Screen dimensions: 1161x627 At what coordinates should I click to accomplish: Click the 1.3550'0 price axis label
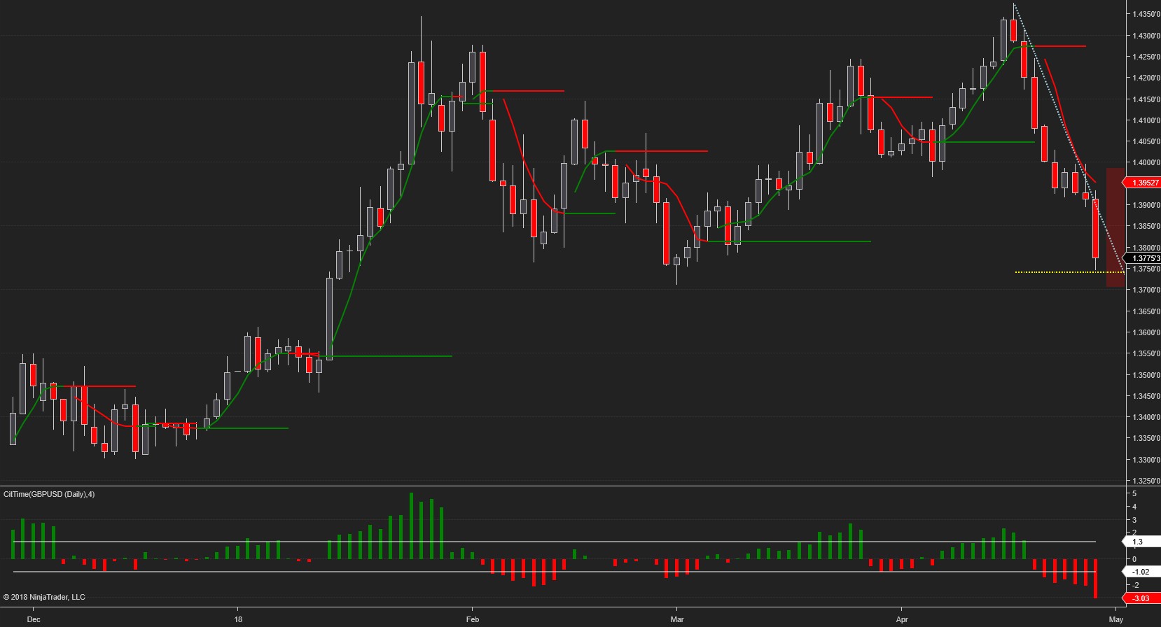[1146, 353]
